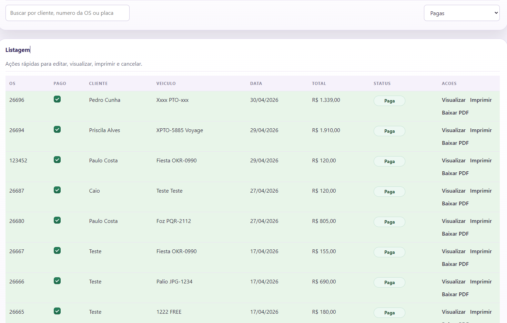Baixar PDF for order 26666
This screenshot has height=323, width=507.
455,294
